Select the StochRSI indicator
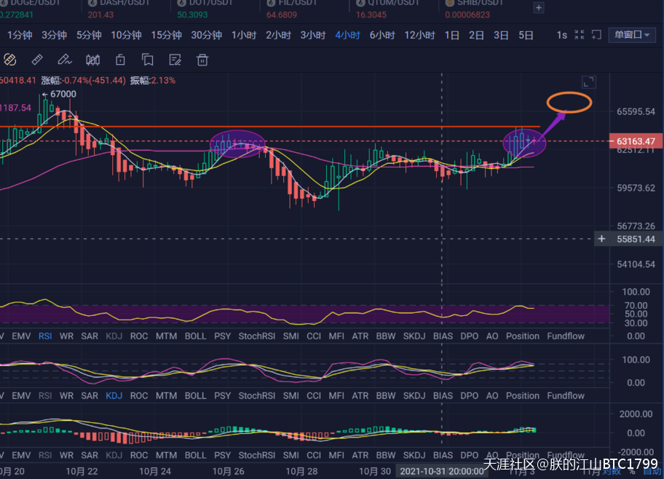Image resolution: width=664 pixels, height=479 pixels. point(256,336)
